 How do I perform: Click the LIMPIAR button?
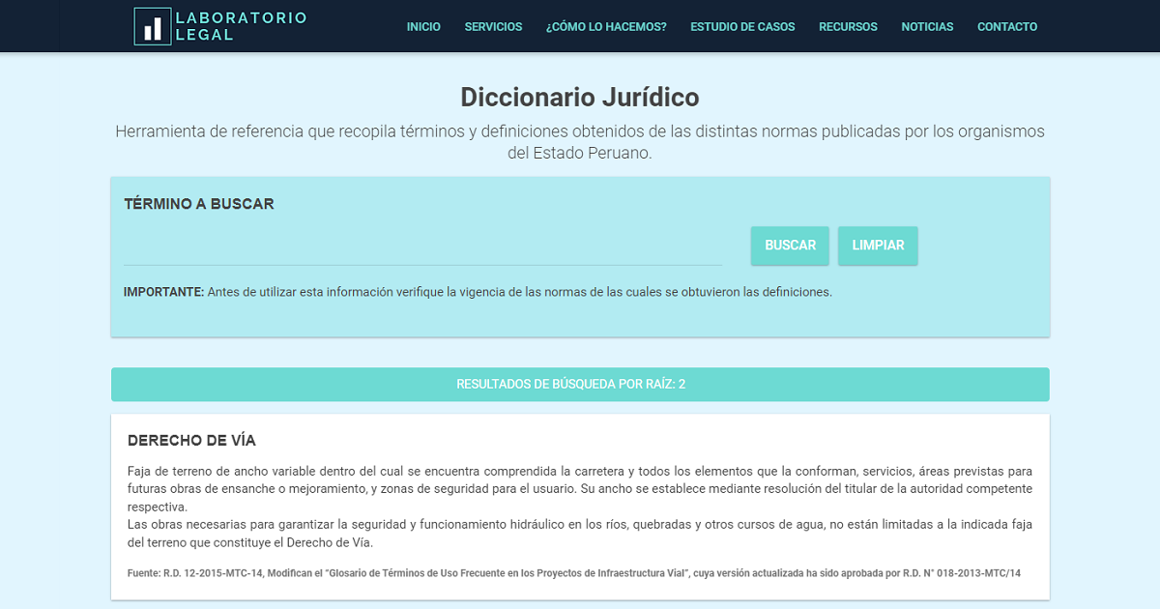pyautogui.click(x=878, y=246)
